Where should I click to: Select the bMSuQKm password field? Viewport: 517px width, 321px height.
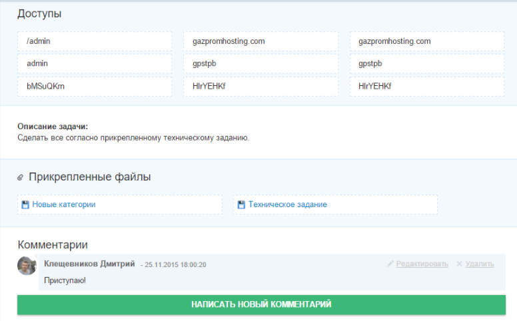(x=95, y=87)
